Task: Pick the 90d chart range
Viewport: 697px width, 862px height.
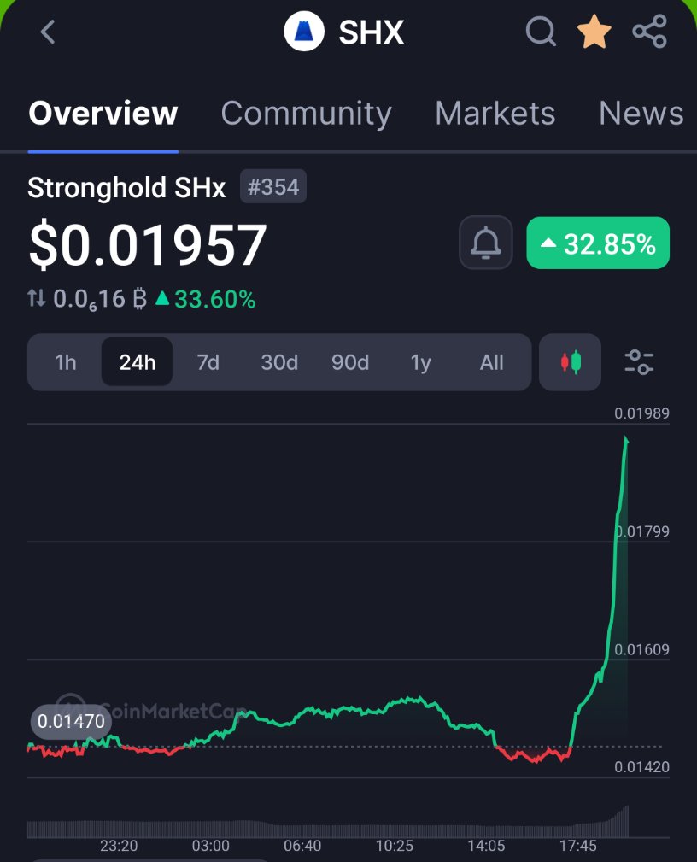Action: (x=350, y=362)
